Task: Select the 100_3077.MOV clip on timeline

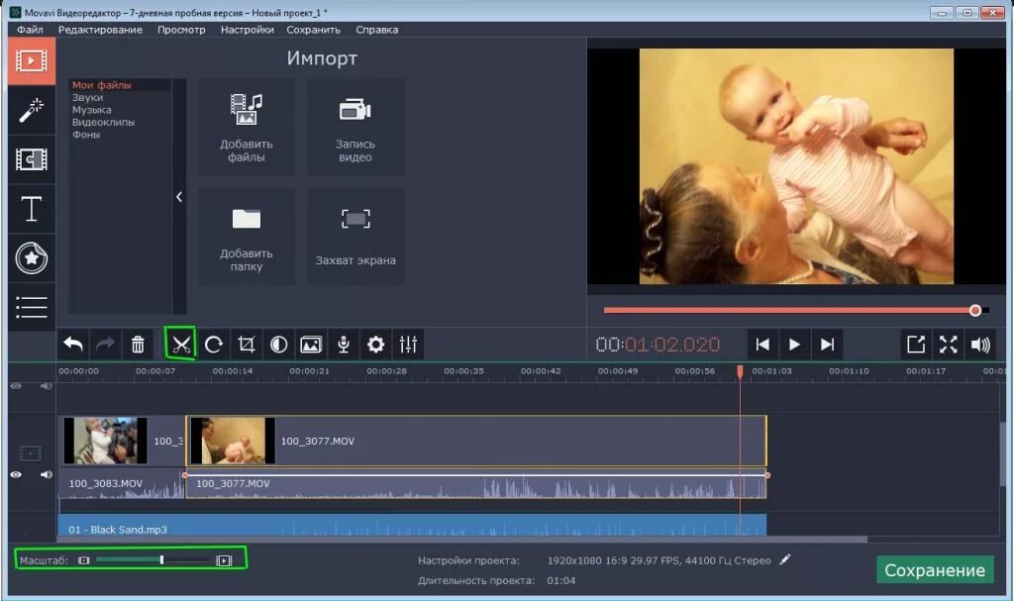Action: (475, 443)
